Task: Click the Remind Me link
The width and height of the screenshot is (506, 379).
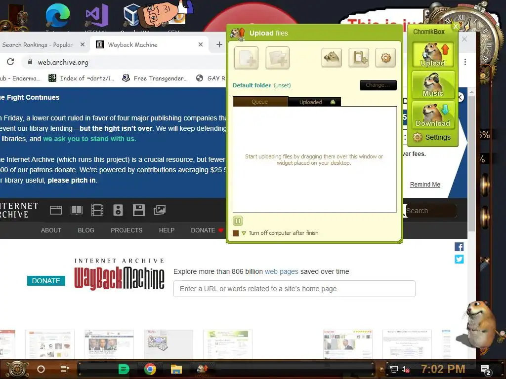Action: point(425,185)
